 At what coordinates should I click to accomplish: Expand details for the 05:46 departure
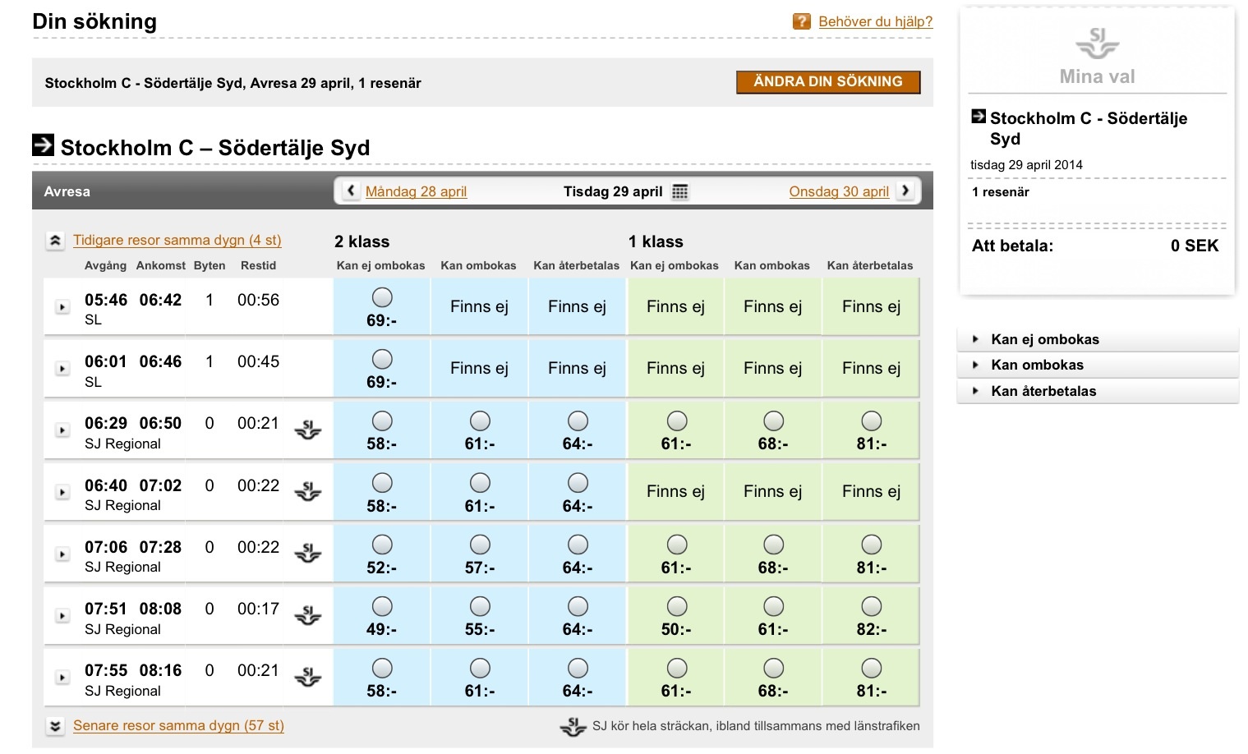[x=62, y=307]
